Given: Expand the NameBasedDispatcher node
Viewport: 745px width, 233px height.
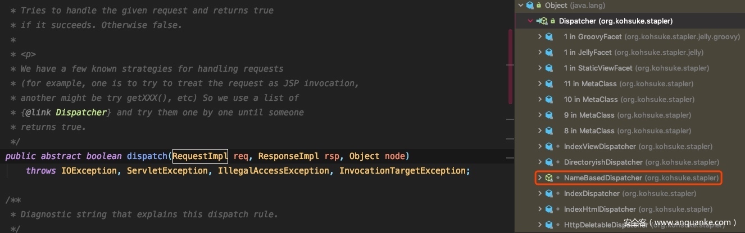Looking at the screenshot, I should point(540,178).
